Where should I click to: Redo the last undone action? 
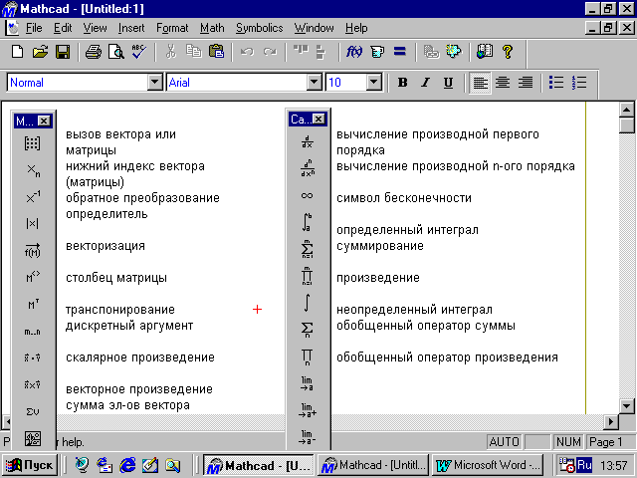(270, 52)
